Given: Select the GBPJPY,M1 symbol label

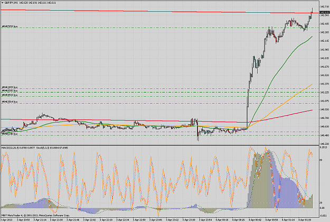Looking at the screenshot, I should point(11,3).
